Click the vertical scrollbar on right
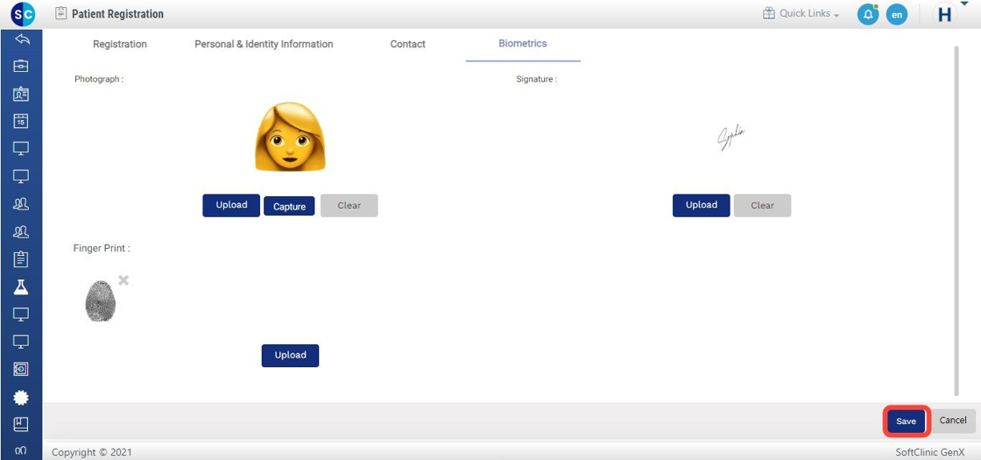This screenshot has height=460, width=981. 956,219
